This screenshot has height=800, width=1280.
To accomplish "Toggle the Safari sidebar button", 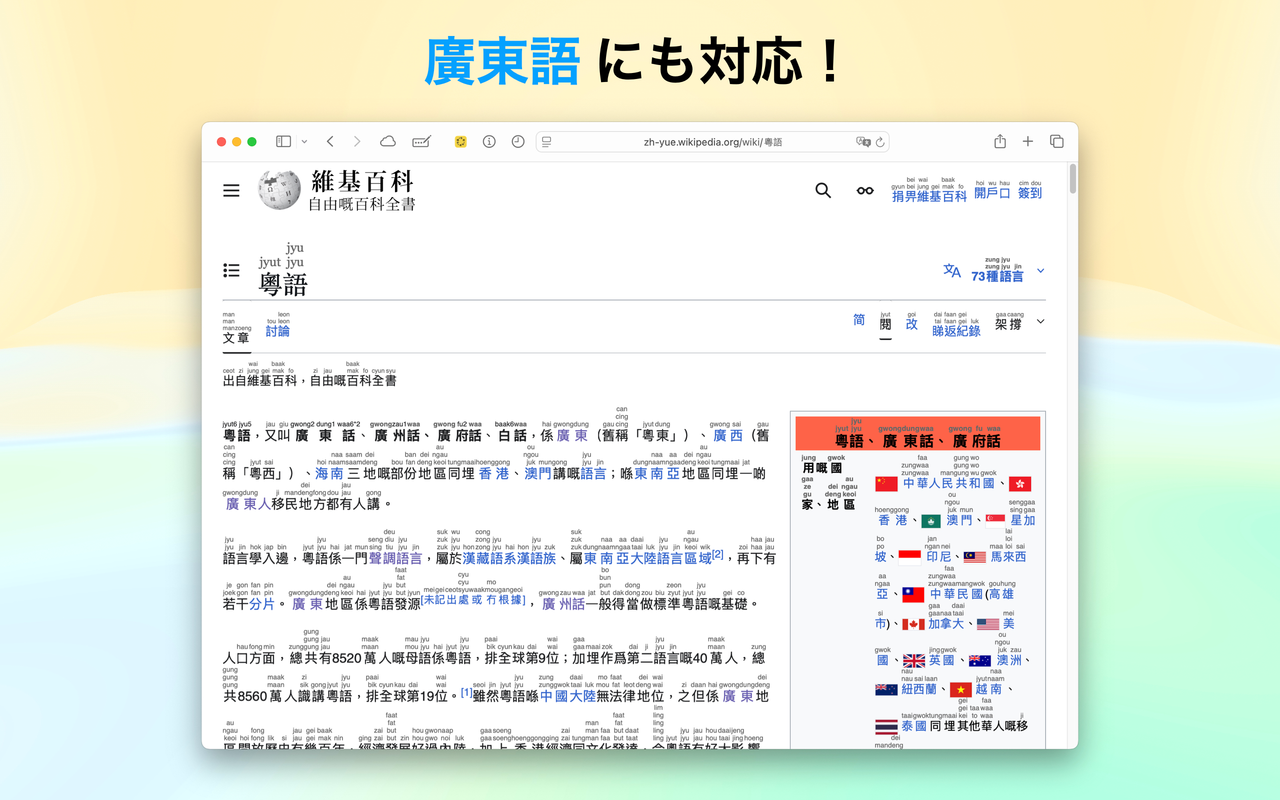I will [283, 141].
